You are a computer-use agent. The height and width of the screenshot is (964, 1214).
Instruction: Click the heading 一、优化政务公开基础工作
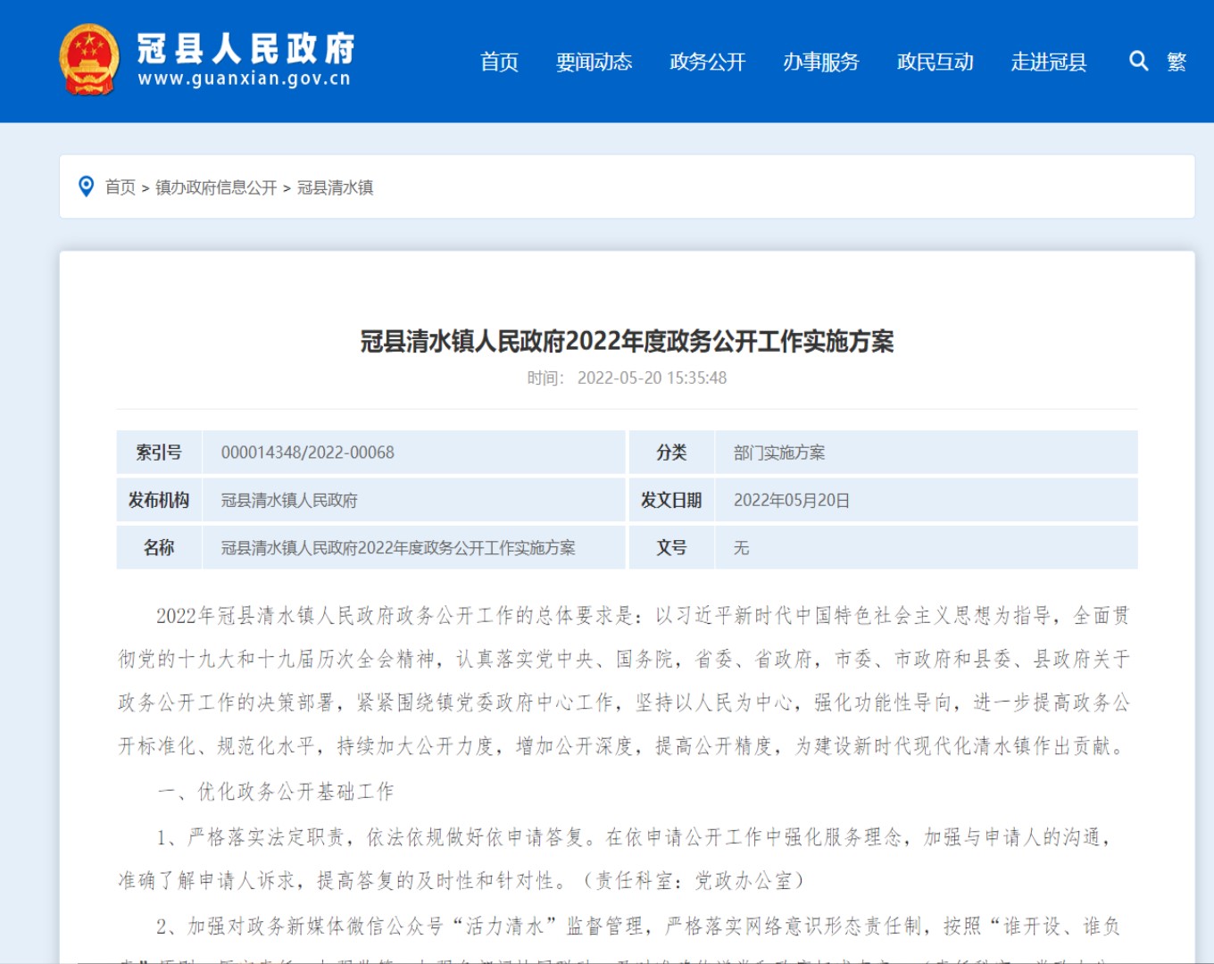(x=275, y=792)
